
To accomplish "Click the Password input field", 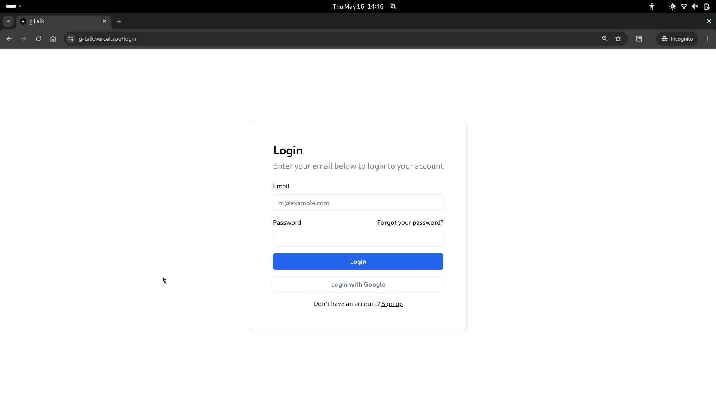I will point(358,239).
